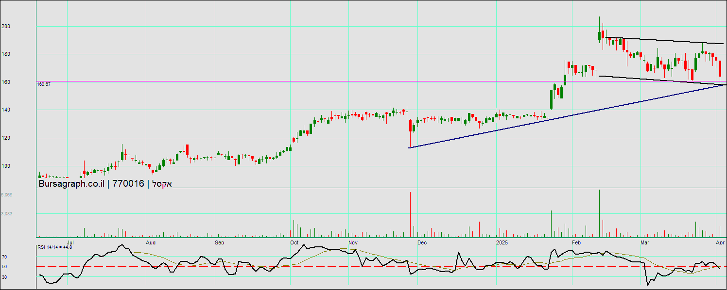Viewport: 727px width, 290px height.
Task: Click the tall grey volume spike in February
Action: pyautogui.click(x=599, y=213)
